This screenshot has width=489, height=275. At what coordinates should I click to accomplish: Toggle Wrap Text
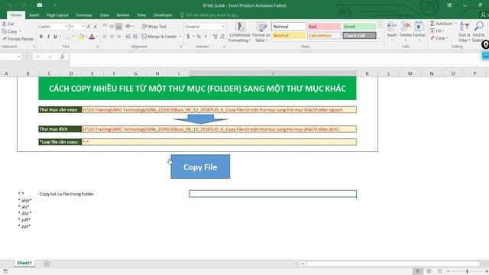click(154, 27)
